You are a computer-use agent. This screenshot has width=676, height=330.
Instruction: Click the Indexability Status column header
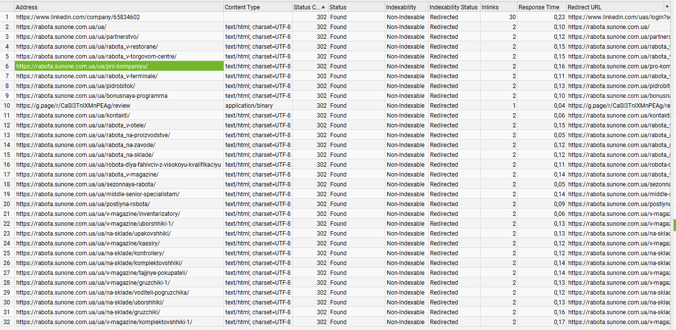click(454, 7)
